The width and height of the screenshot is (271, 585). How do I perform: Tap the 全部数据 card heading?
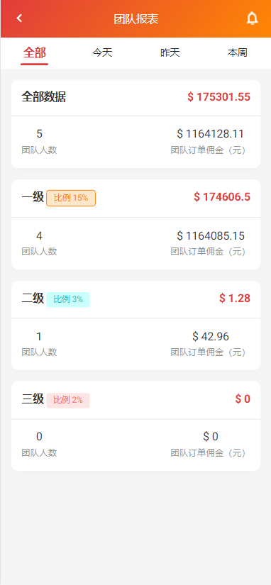(x=44, y=97)
